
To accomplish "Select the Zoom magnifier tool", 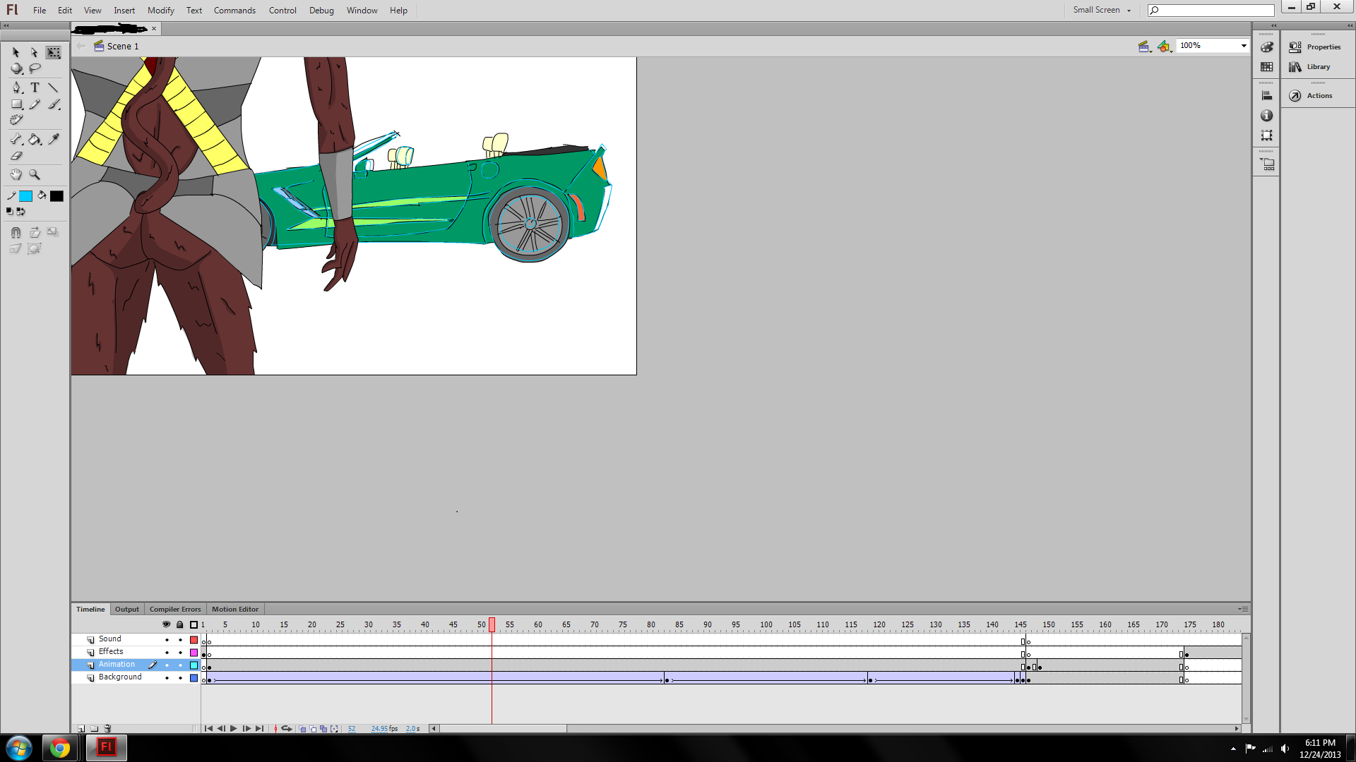I will click(x=35, y=175).
